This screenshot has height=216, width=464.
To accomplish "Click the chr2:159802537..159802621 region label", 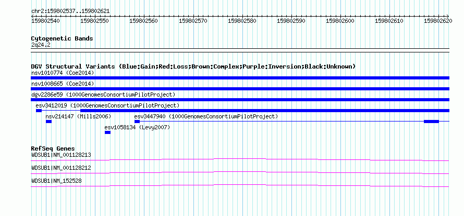I will tap(70, 11).
